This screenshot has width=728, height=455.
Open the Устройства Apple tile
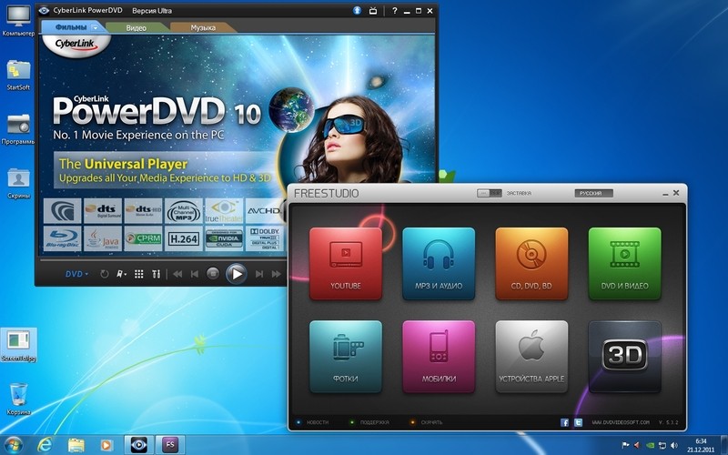(531, 357)
